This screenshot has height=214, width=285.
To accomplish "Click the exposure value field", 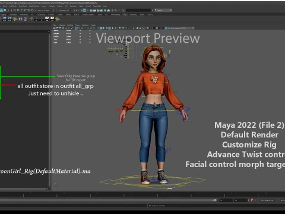I will pyautogui.click(x=152, y=28).
